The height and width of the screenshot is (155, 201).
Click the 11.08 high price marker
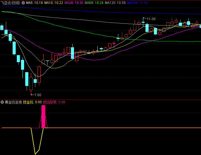coord(151,19)
